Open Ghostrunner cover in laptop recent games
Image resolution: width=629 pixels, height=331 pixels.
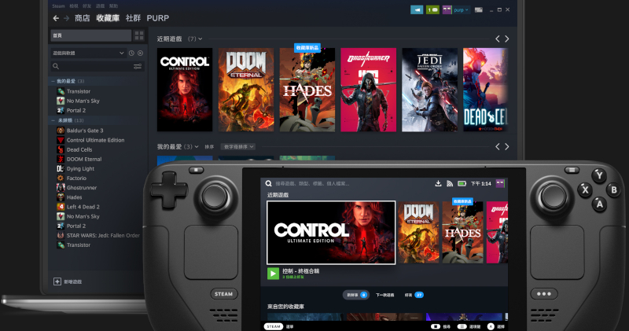(x=368, y=90)
